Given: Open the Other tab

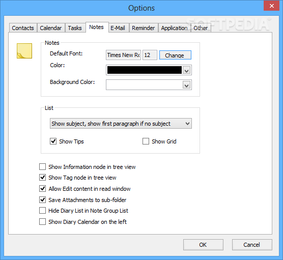Looking at the screenshot, I should pos(201,28).
